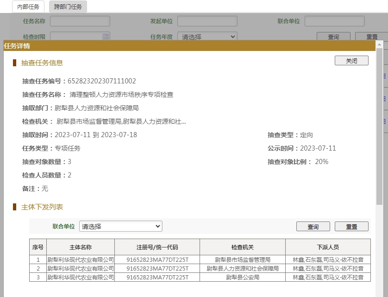Click row 1 code 91652823MA77DT225T
388x297 pixels.
point(157,259)
